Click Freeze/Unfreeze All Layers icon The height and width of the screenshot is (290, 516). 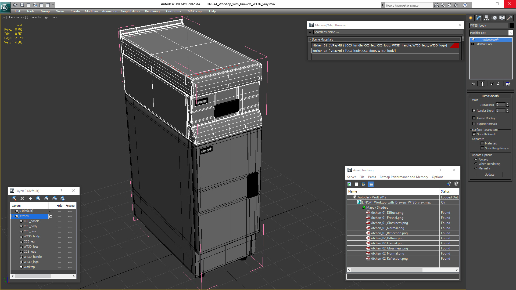pyautogui.click(x=63, y=198)
